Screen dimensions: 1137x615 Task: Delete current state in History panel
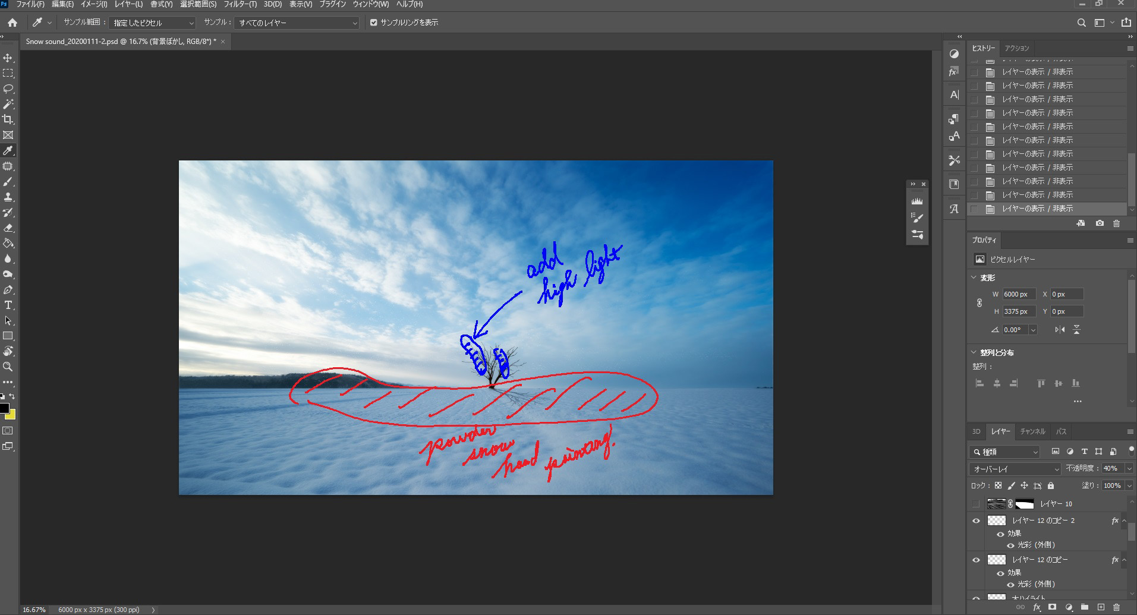1116,223
